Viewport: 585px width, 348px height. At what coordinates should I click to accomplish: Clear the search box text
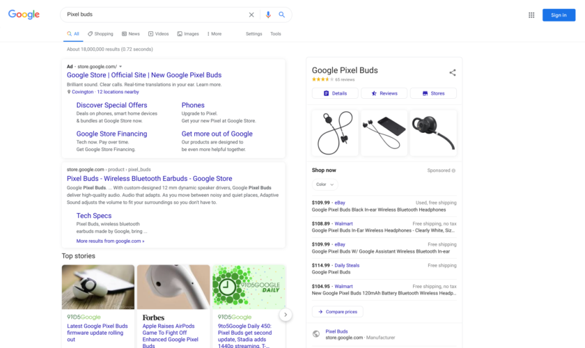(x=251, y=15)
